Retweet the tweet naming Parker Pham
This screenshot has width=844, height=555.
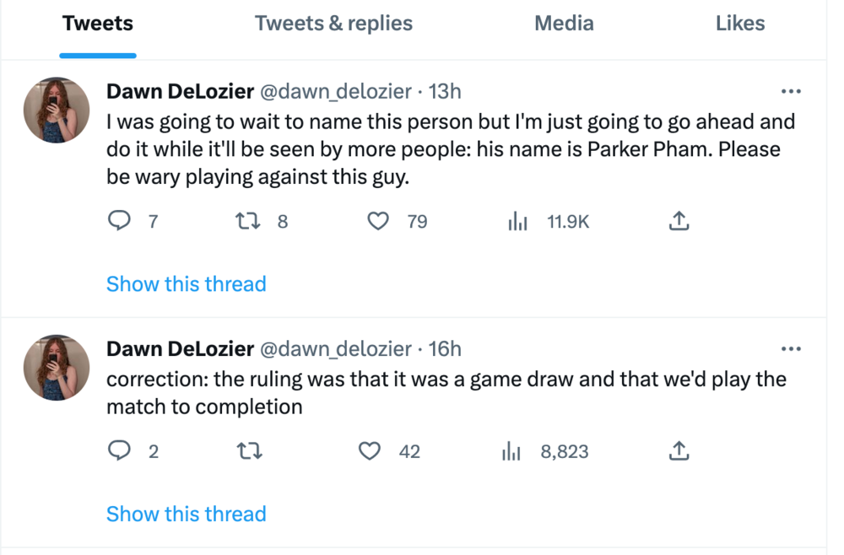click(x=246, y=221)
